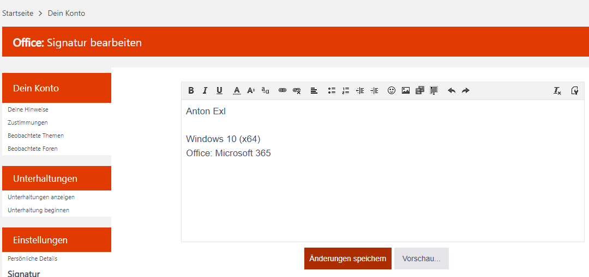The height and width of the screenshot is (277, 589).
Task: Remove formatting from selected text
Action: coord(557,90)
